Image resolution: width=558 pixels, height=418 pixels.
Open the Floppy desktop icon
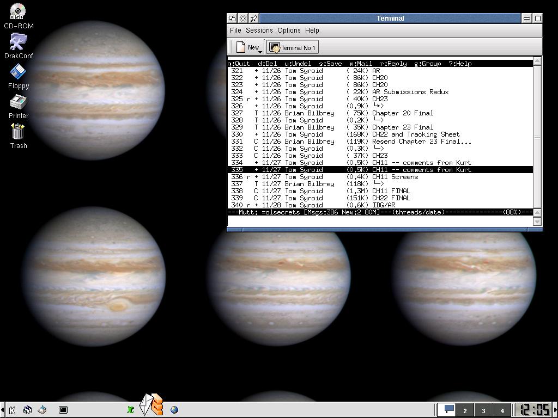[x=18, y=72]
